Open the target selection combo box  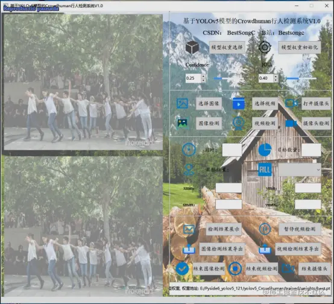(300, 169)
